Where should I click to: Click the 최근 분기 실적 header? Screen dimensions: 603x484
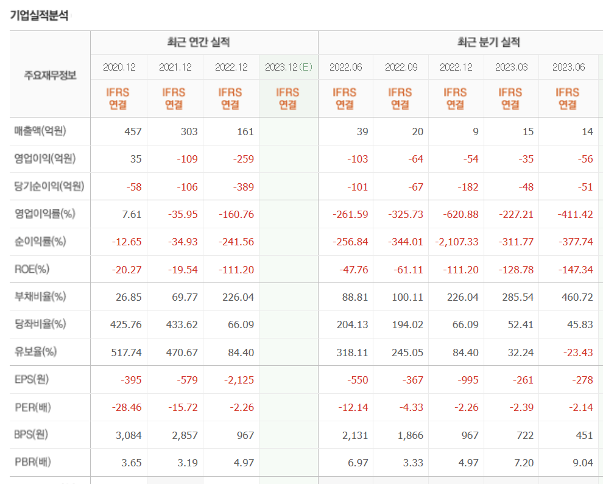(488, 42)
